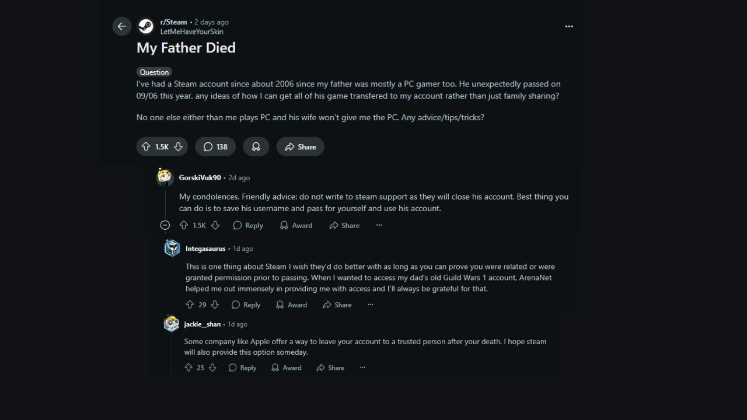Upvote GorskiVuk90's comment
The width and height of the screenshot is (747, 420).
point(184,225)
